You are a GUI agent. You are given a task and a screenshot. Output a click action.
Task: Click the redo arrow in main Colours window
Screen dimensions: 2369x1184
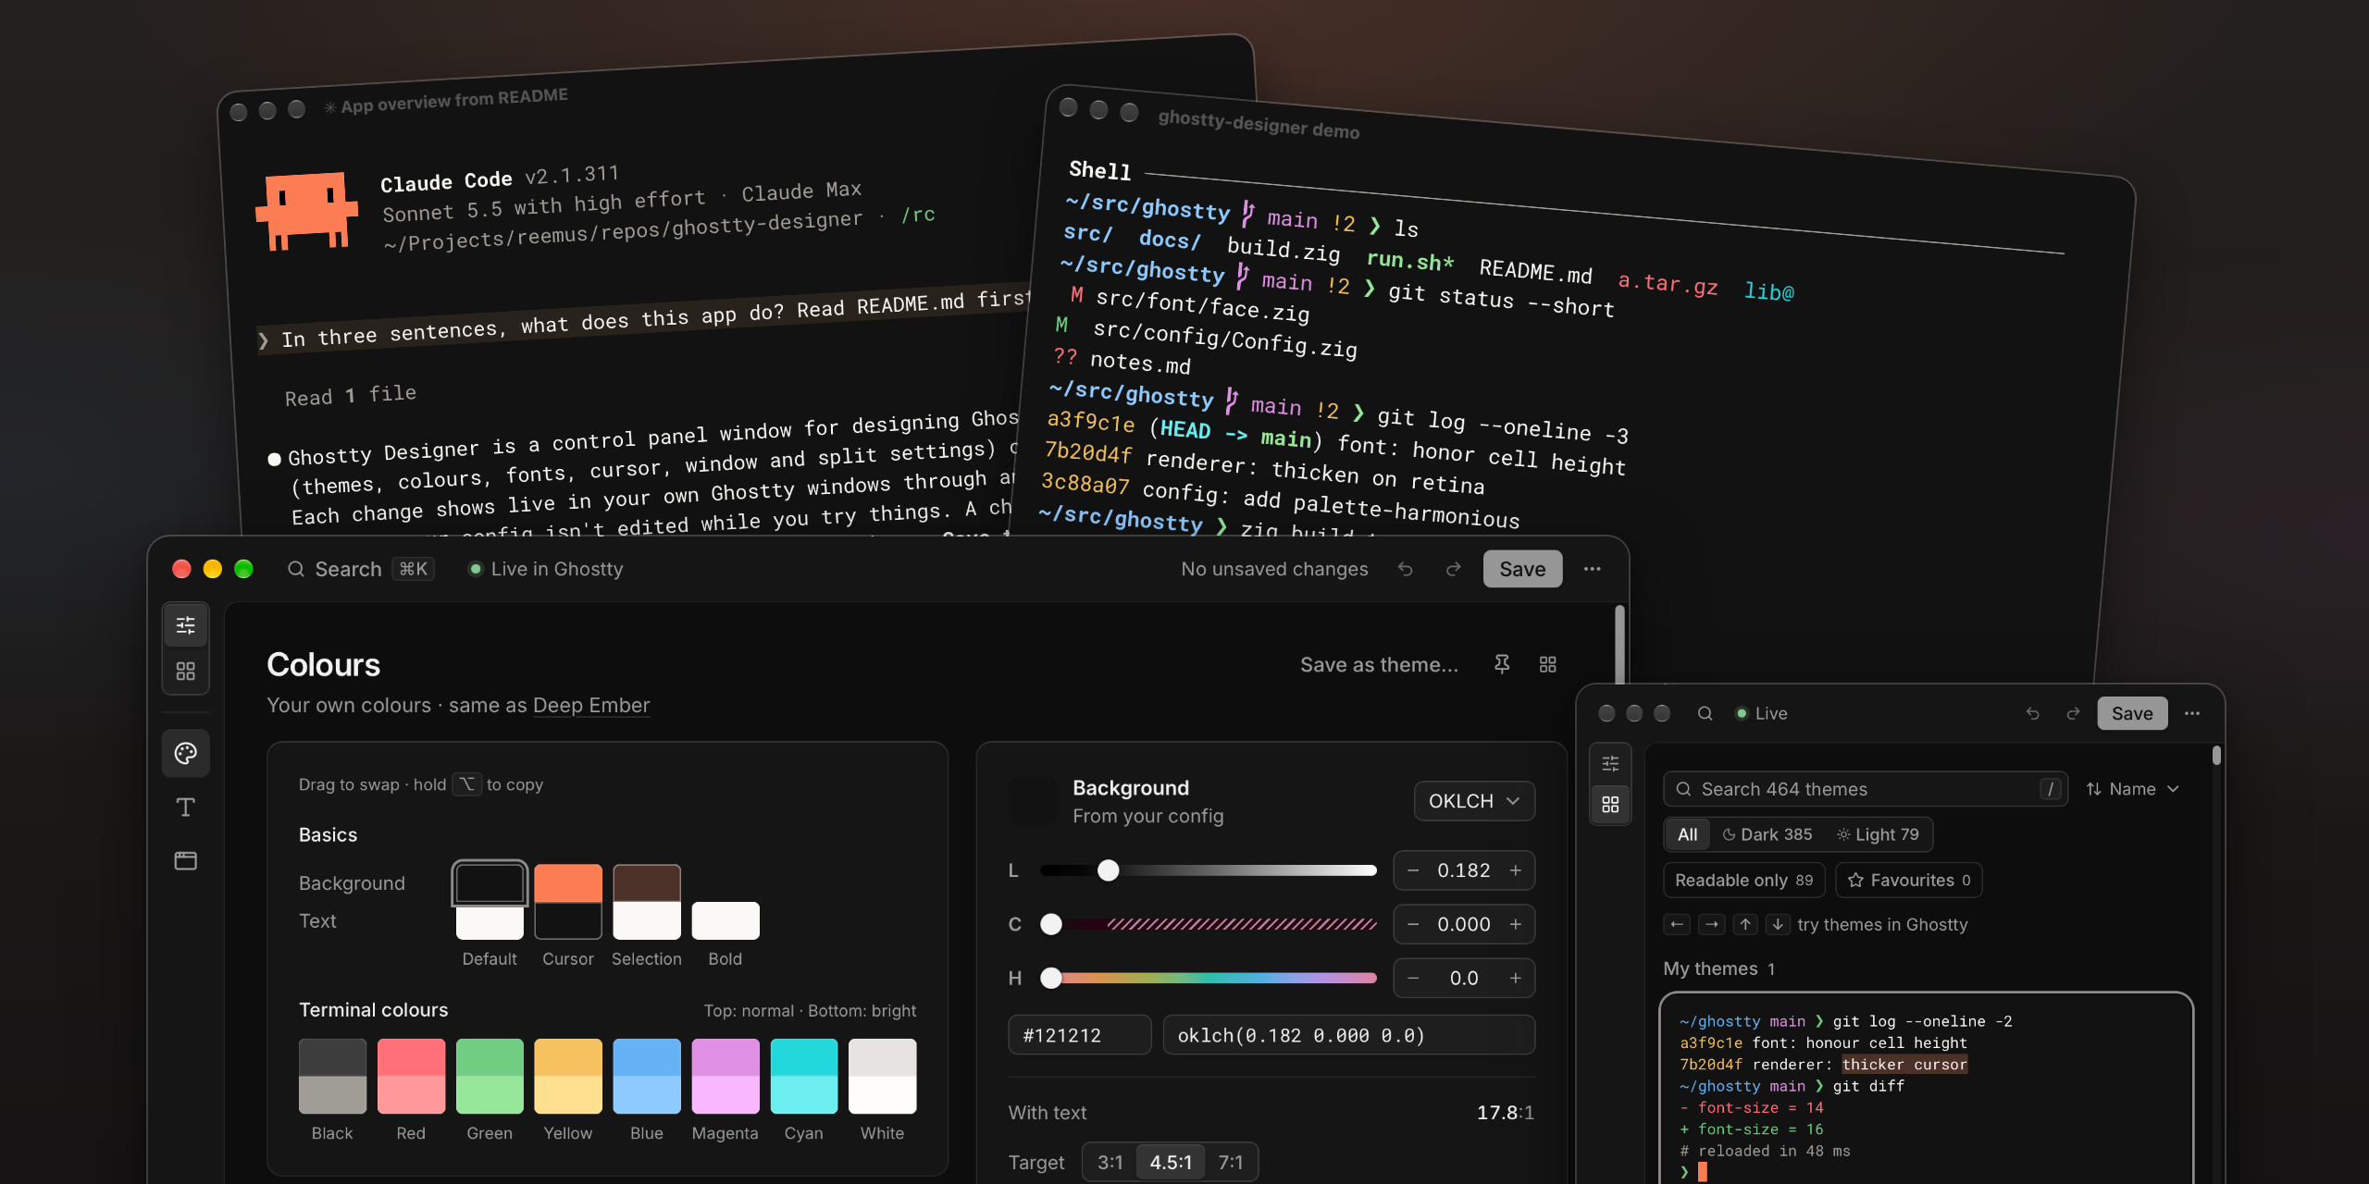point(1453,569)
